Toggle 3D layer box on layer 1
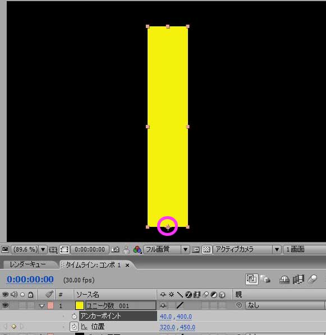The image size is (326, 335). [x=222, y=305]
